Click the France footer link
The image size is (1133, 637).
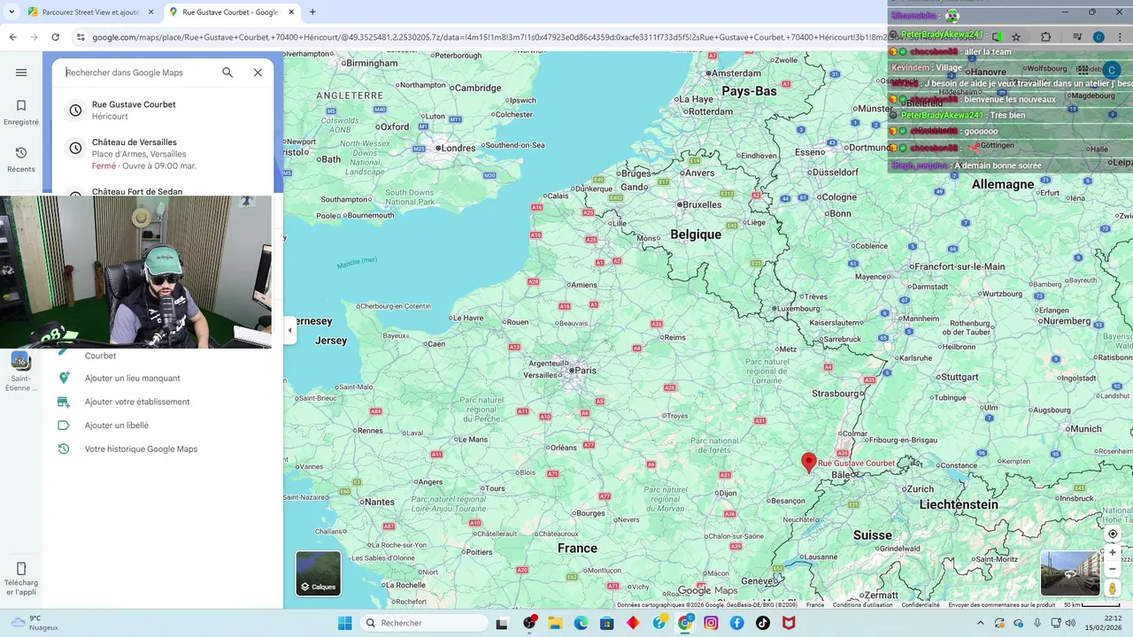tap(815, 605)
